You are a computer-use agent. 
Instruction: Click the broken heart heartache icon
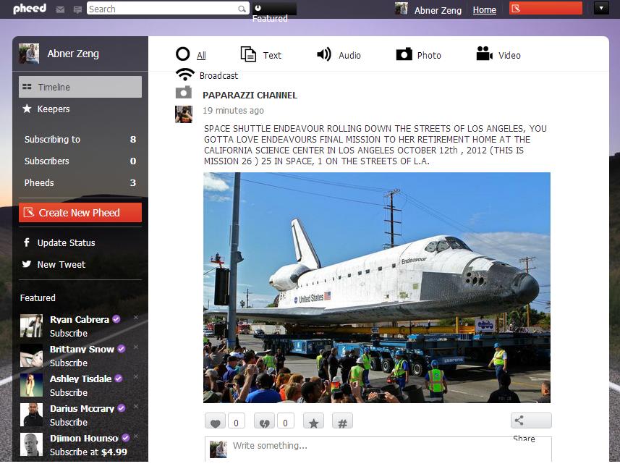(x=264, y=422)
